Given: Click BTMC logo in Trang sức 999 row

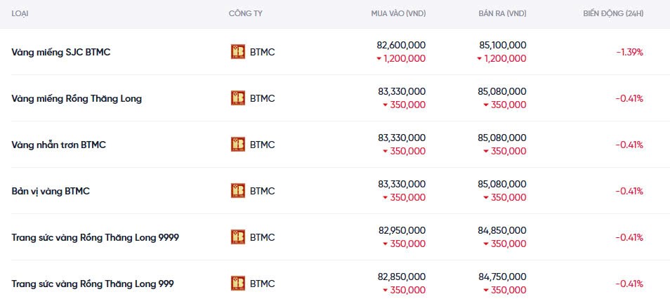Looking at the screenshot, I should (x=238, y=284).
